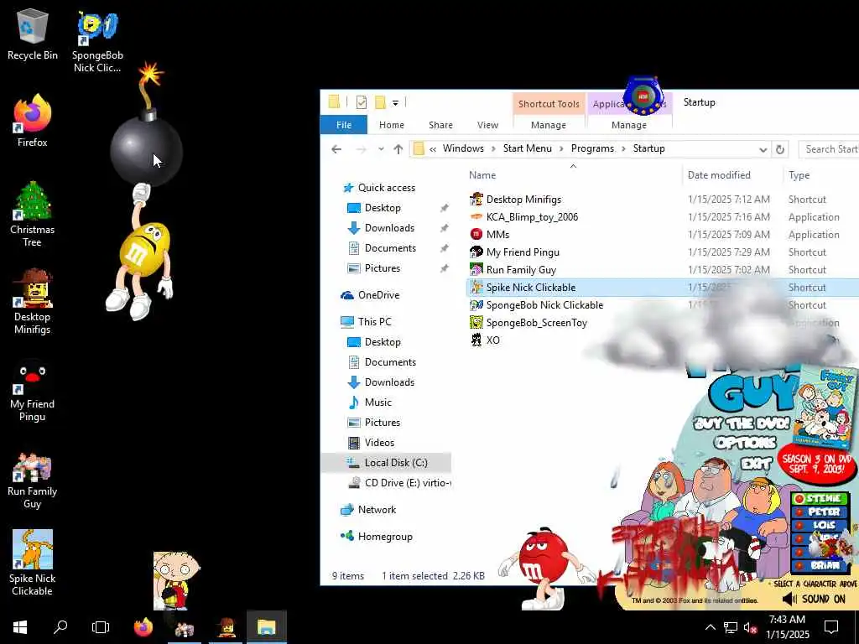Viewport: 859px width, 644px height.
Task: Open the Recycle Bin desktop icon
Action: point(33,35)
